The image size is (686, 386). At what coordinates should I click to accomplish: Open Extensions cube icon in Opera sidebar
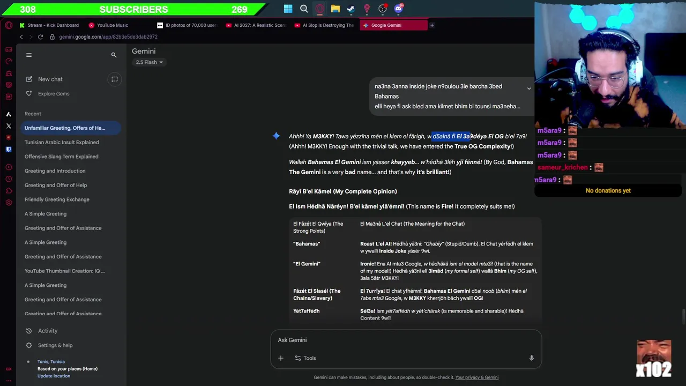pos(9,191)
